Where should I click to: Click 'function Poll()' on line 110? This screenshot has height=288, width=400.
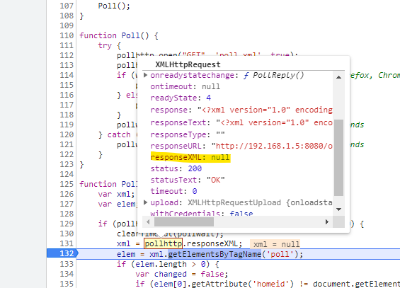[x=114, y=35]
